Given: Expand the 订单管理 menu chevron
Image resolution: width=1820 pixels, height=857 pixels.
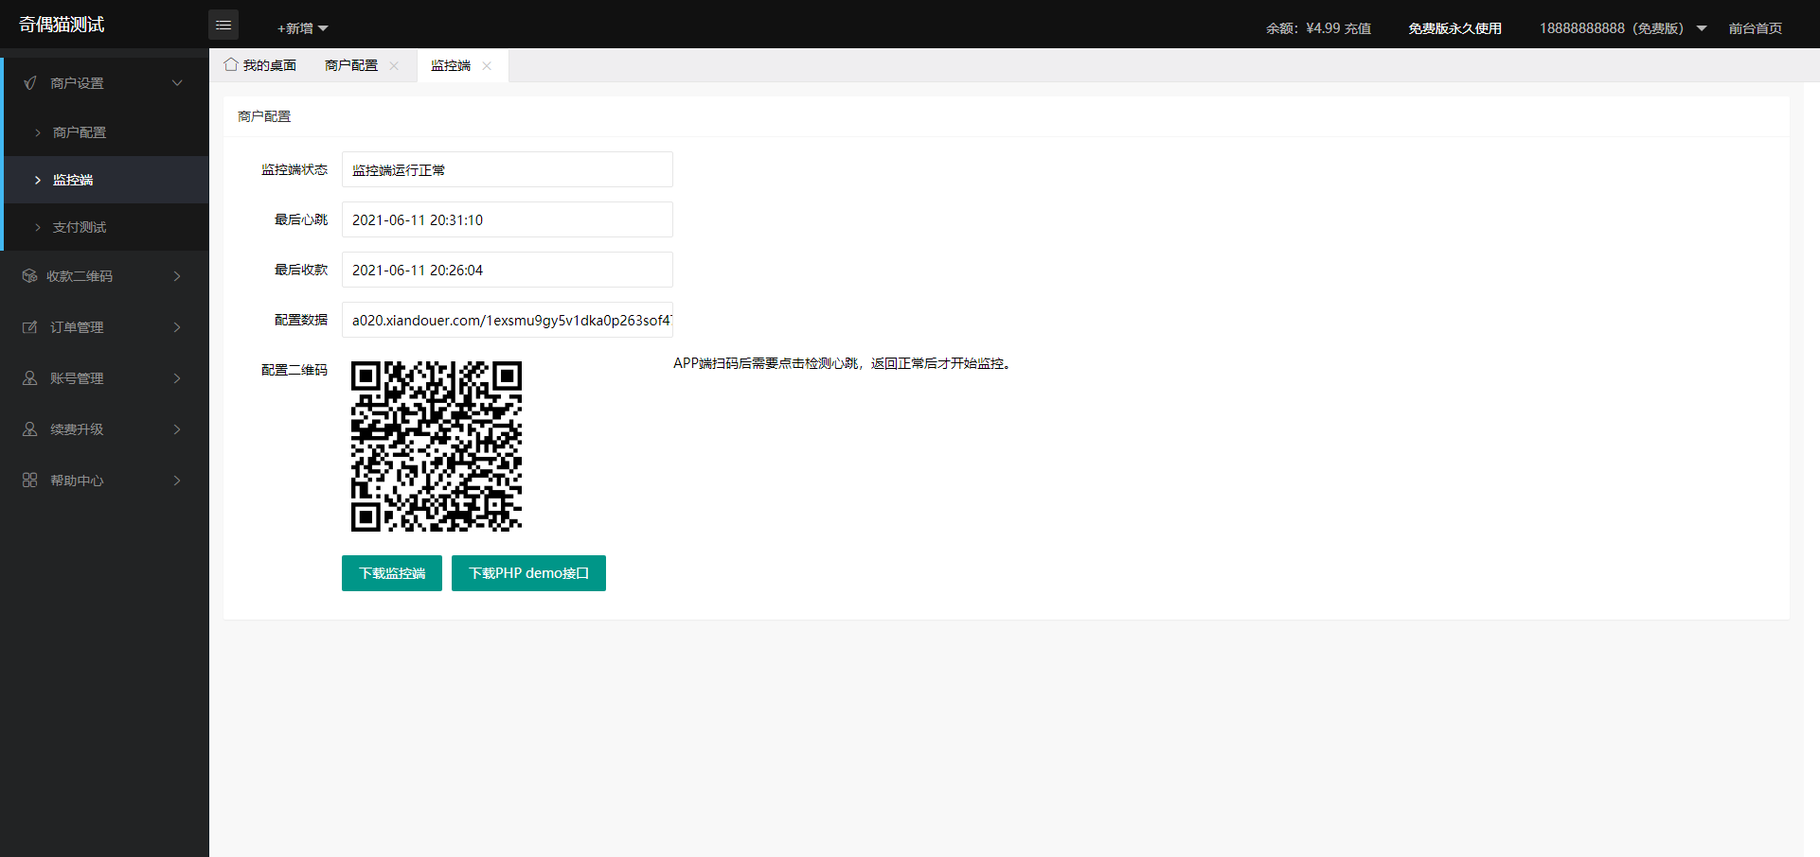Looking at the screenshot, I should (x=177, y=327).
